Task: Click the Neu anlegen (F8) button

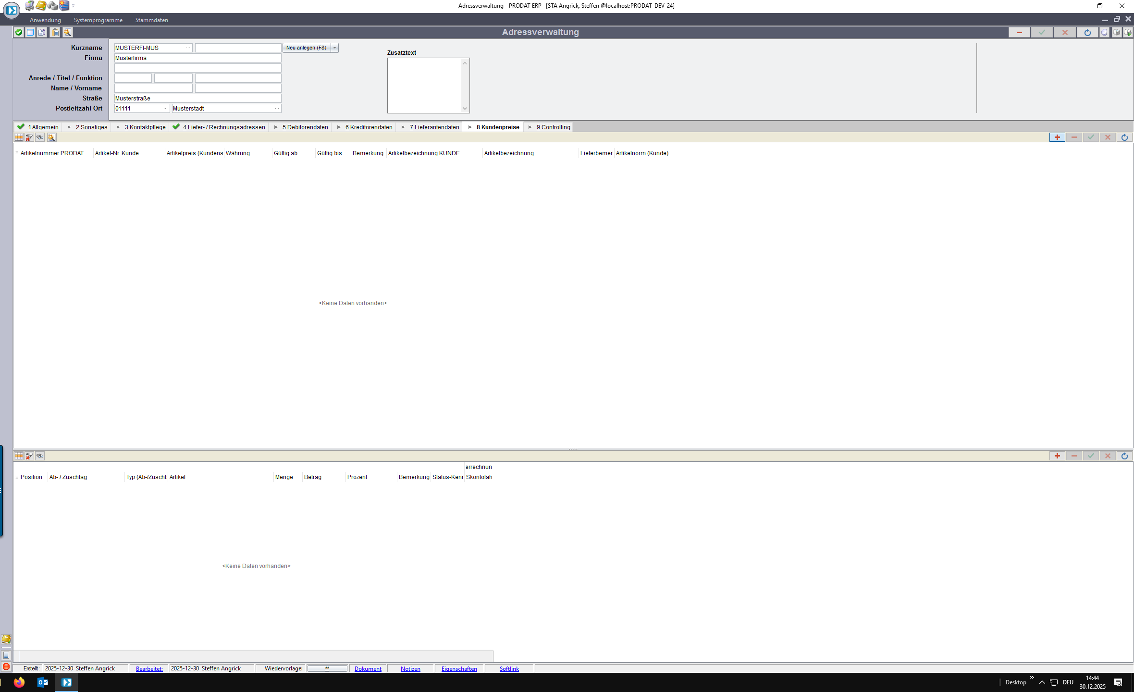Action: tap(306, 48)
